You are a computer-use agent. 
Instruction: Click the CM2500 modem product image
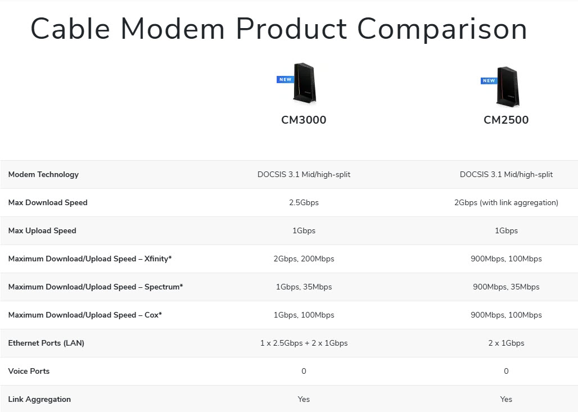(508, 87)
